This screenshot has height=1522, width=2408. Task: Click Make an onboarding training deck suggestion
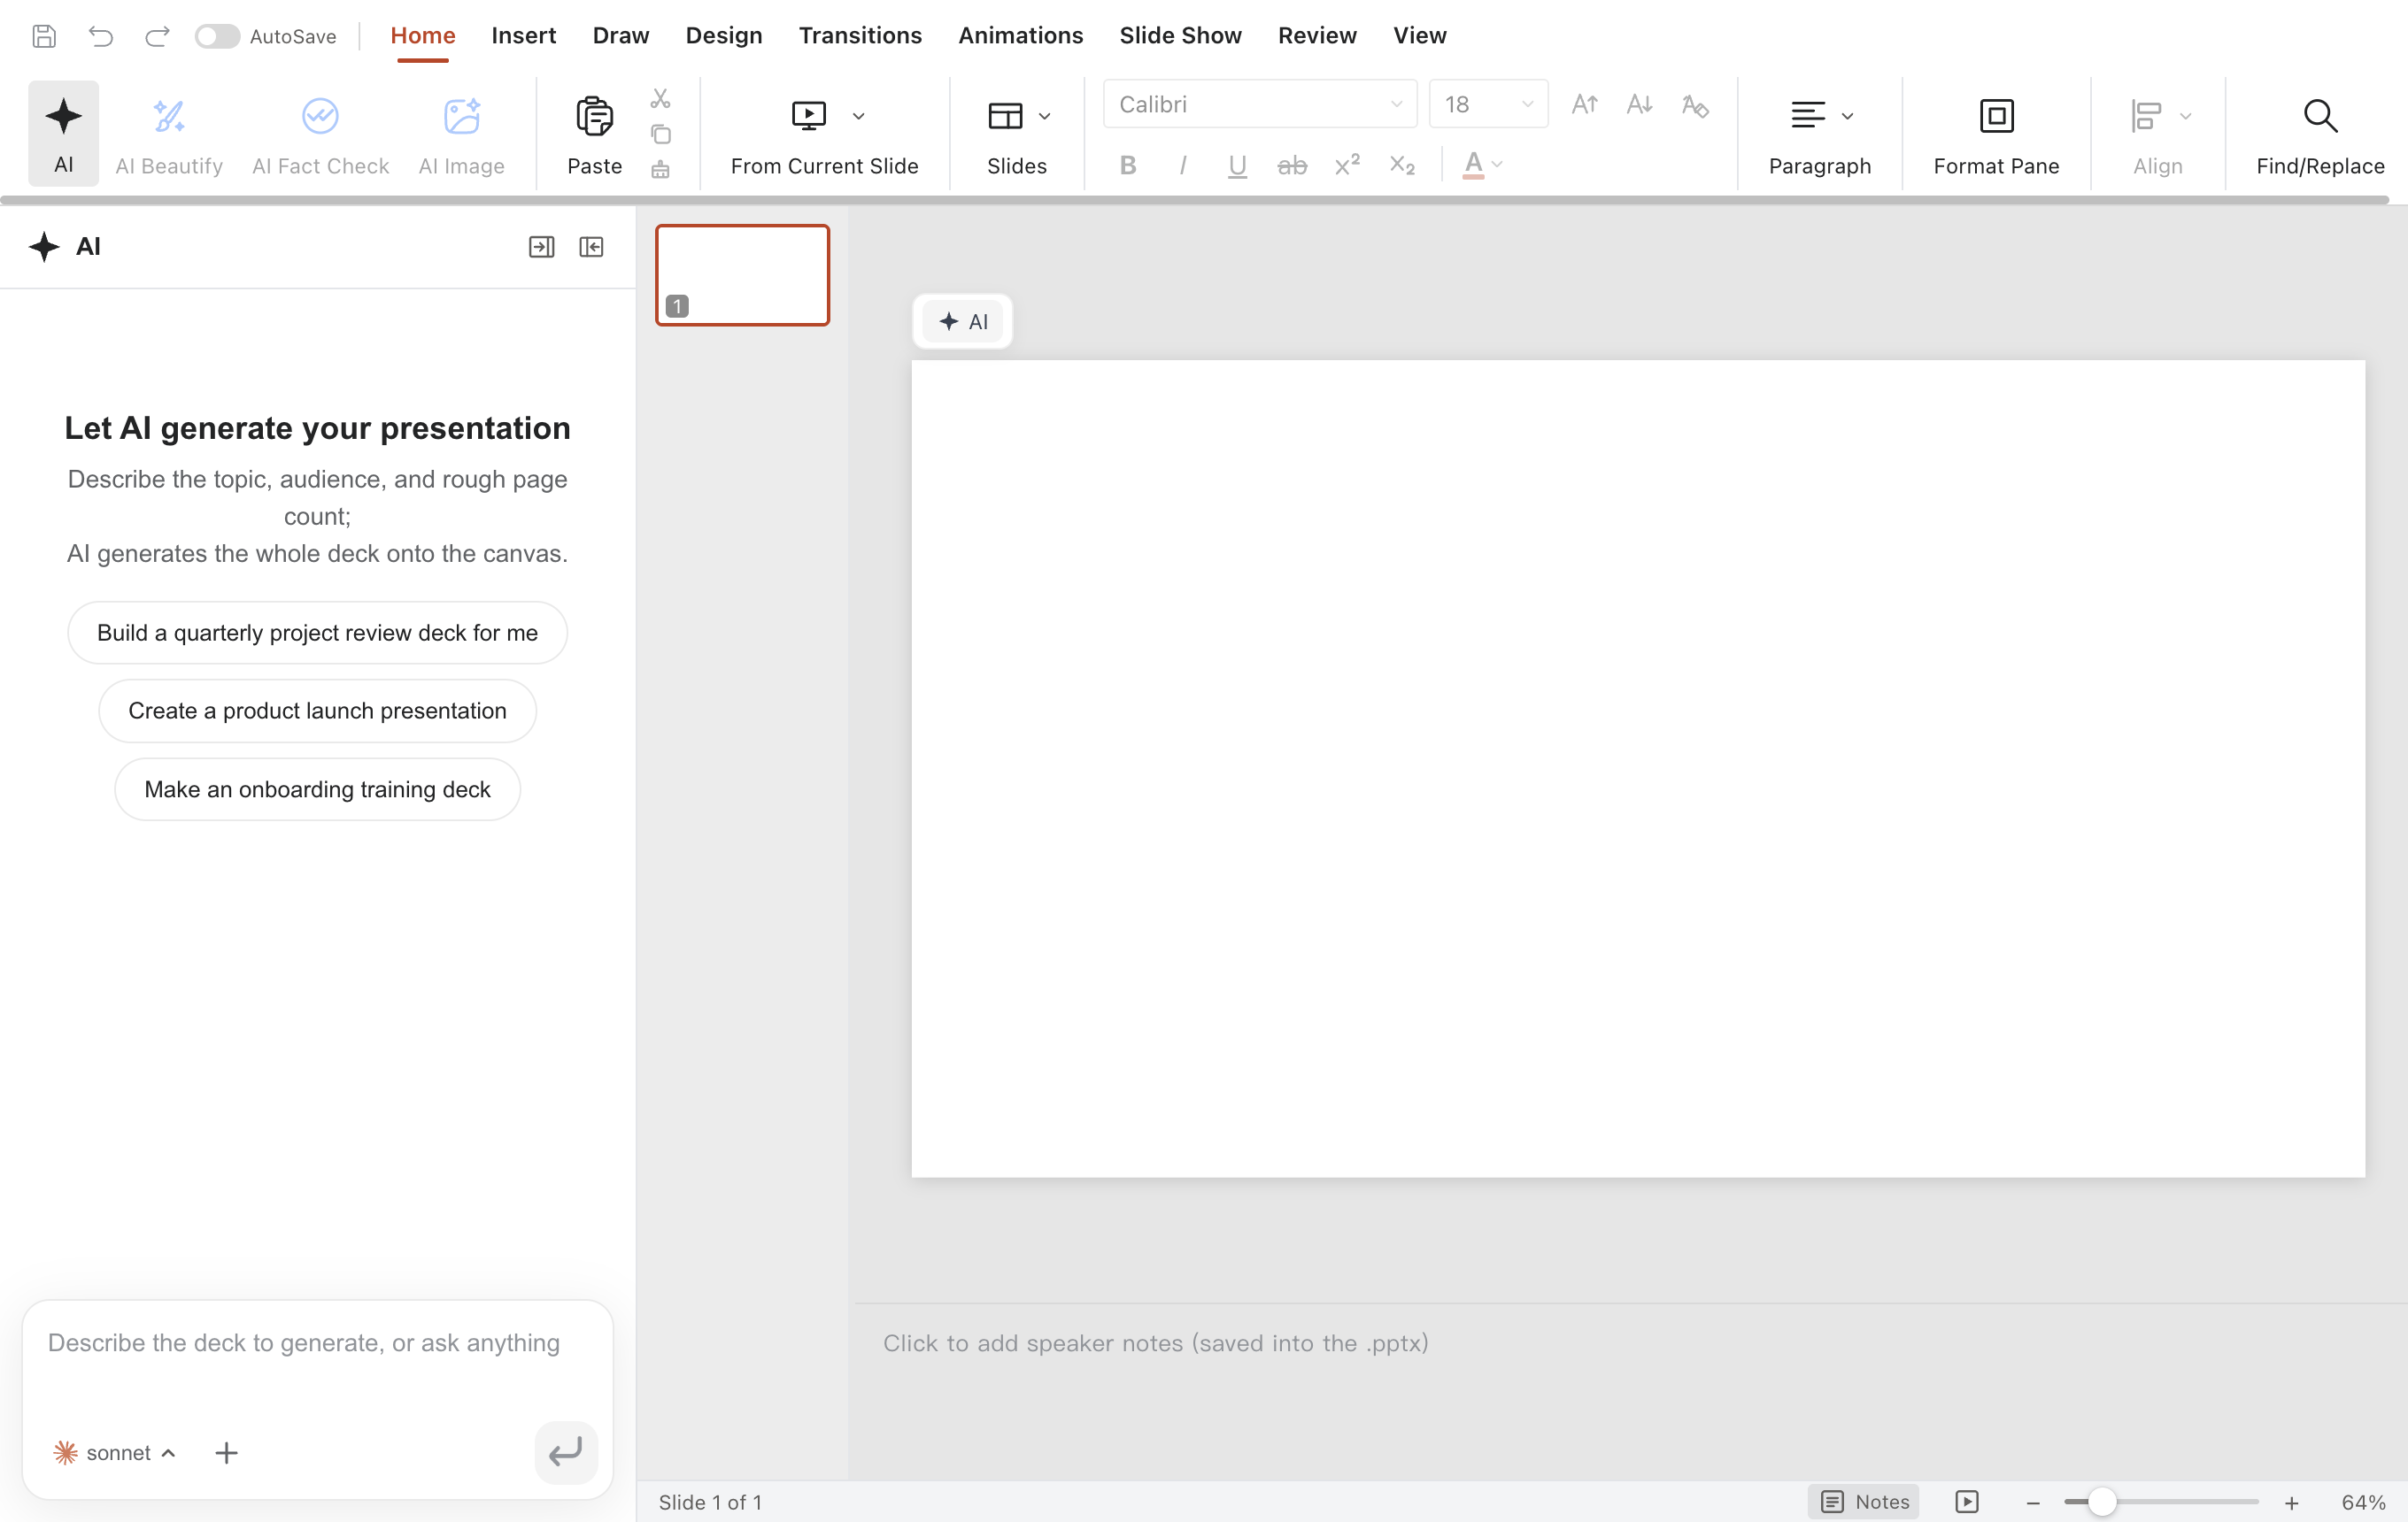click(x=317, y=789)
